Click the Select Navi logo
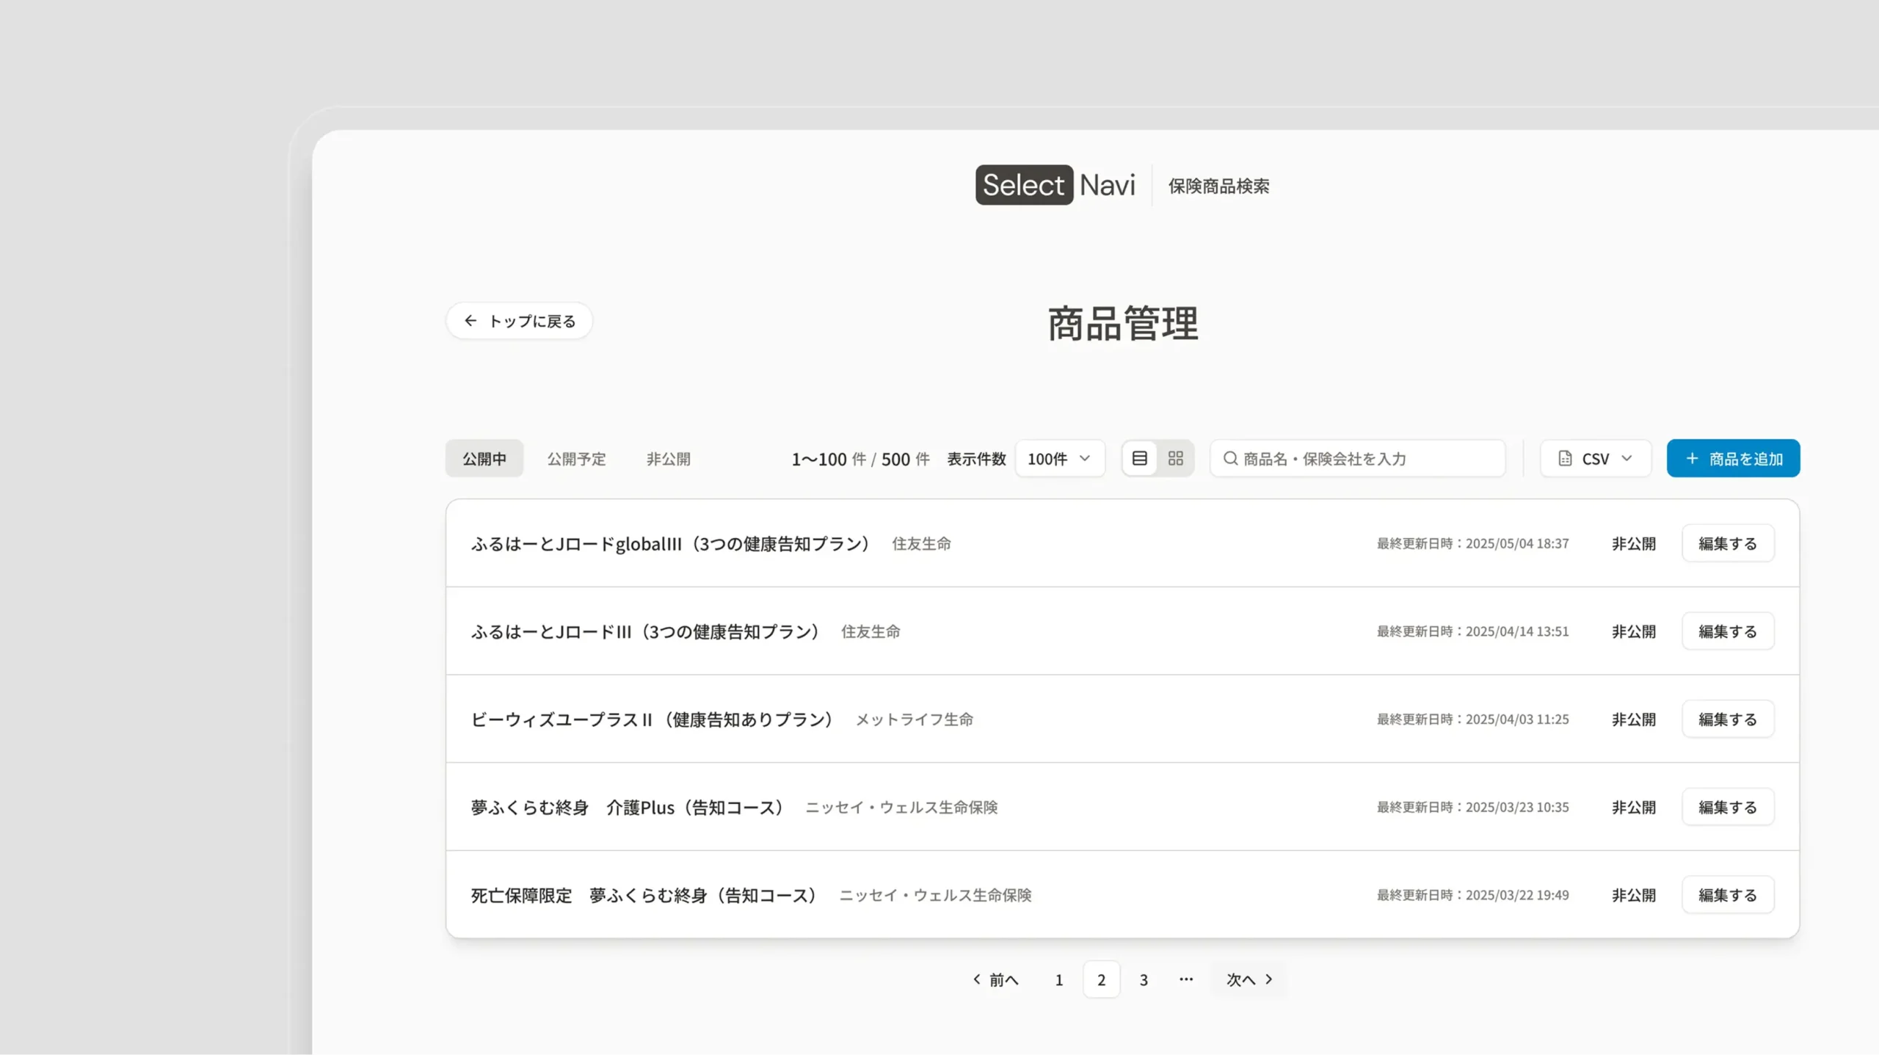This screenshot has height=1055, width=1879. point(1055,185)
